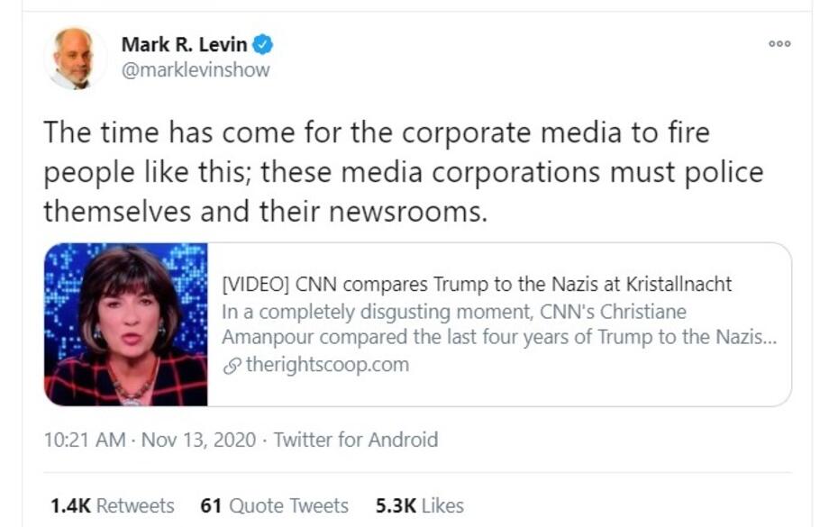Show the 61 Quote Tweets

click(274, 505)
